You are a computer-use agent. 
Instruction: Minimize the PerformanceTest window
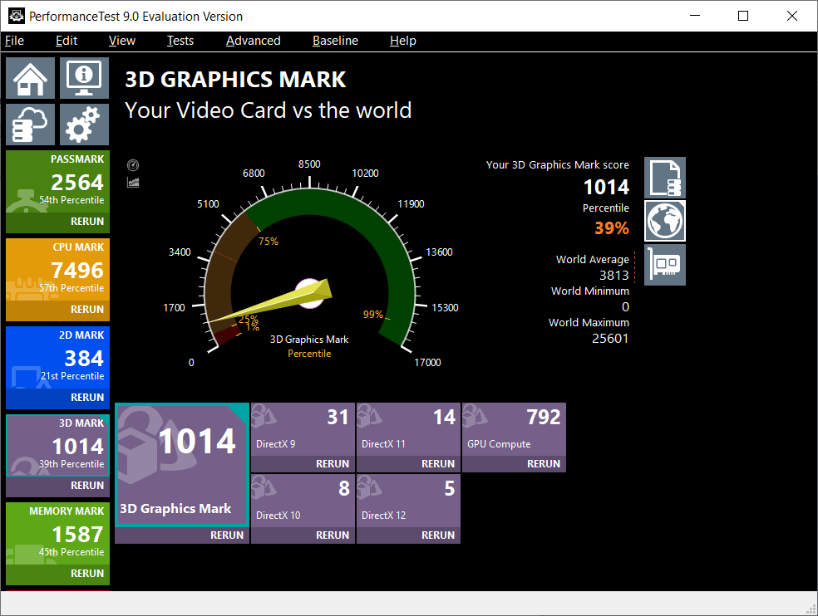coord(695,16)
